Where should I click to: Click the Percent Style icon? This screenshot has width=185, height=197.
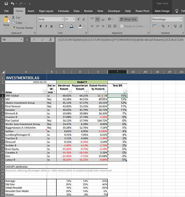click(x=163, y=26)
